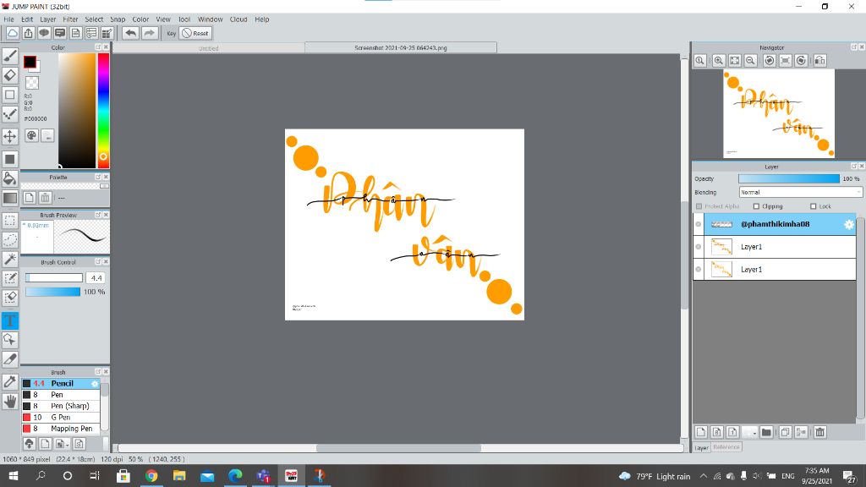Hide the @phamthikimha08 layer

[698, 224]
